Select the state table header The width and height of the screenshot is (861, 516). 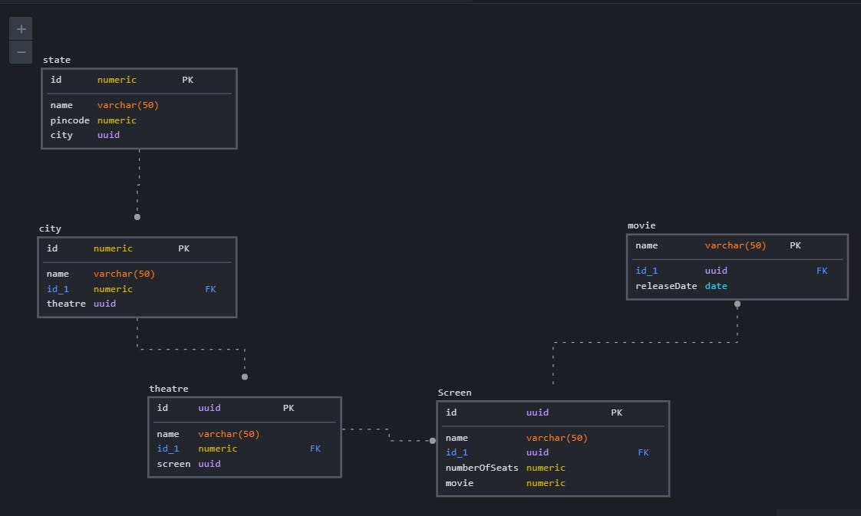click(57, 59)
